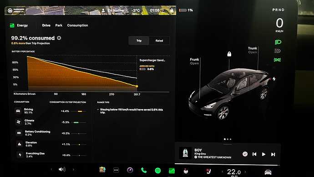Viewport: 314px width, 177px height.
Task: Toggle Trunk Open control
Action: click(252, 50)
